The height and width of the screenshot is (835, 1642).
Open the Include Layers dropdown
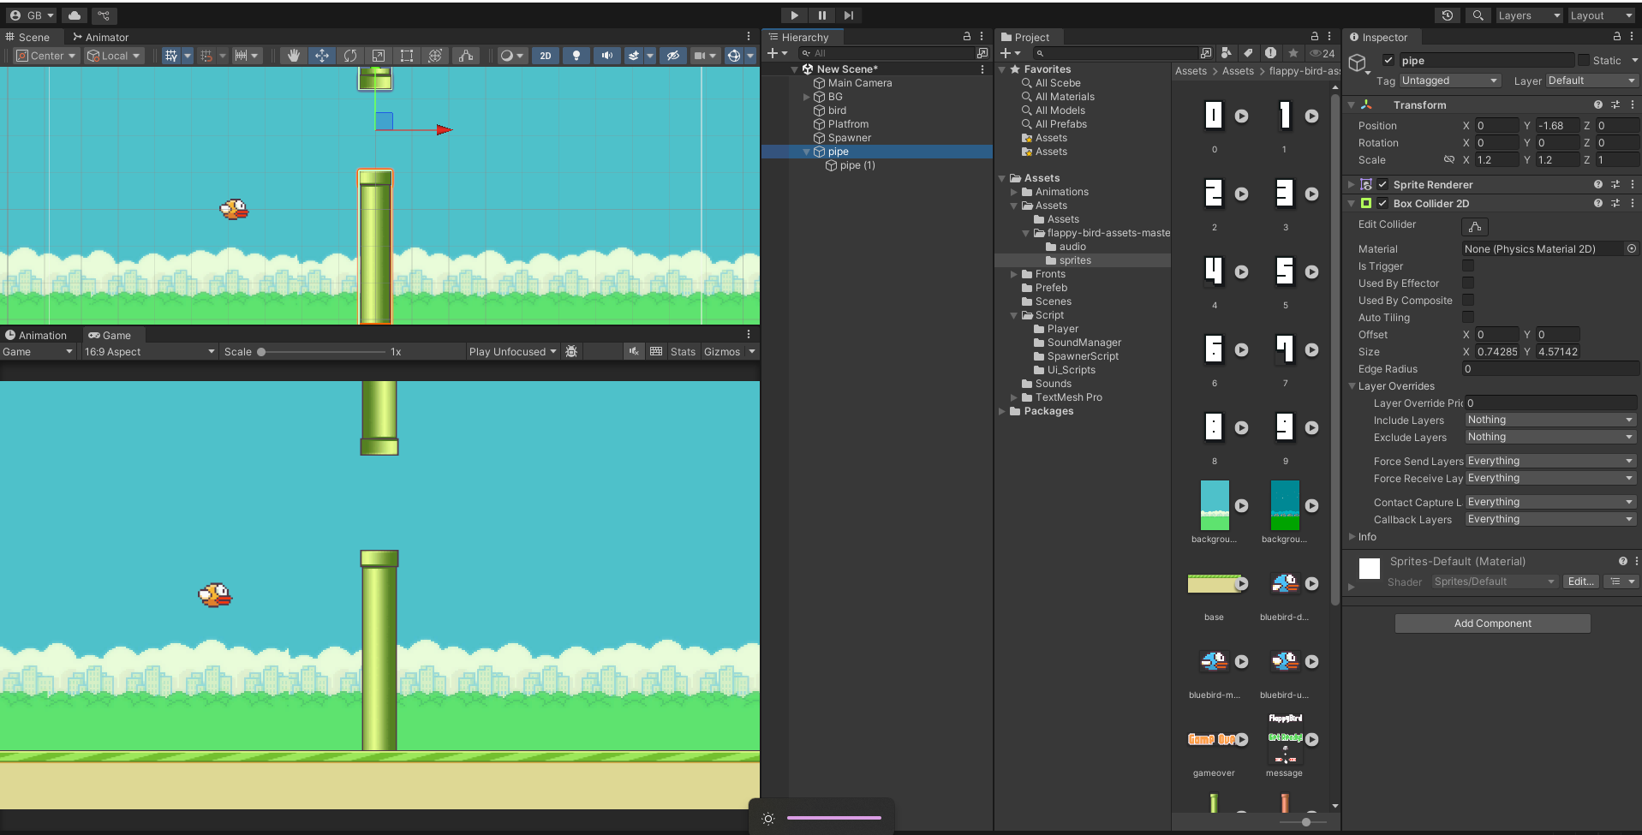point(1550,420)
